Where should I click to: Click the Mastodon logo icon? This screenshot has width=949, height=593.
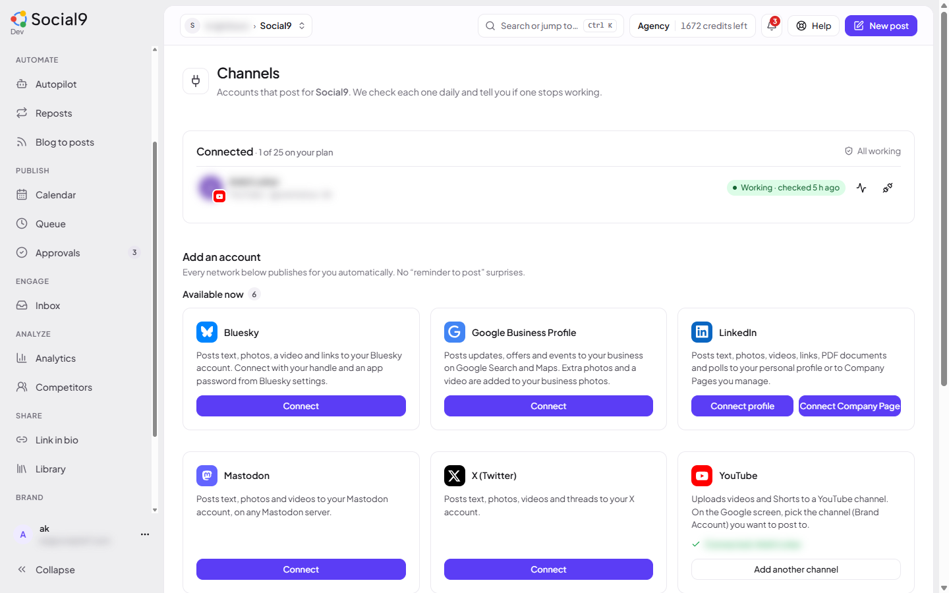(x=207, y=476)
